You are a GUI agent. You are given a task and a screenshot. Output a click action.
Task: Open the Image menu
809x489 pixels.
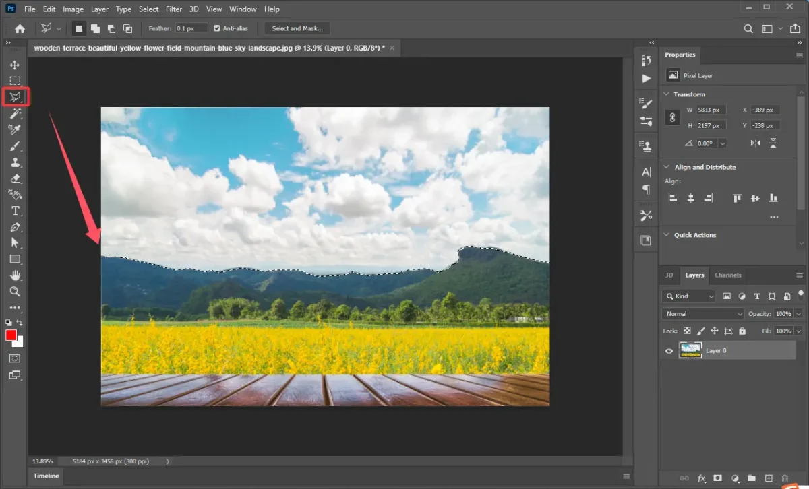coord(73,9)
